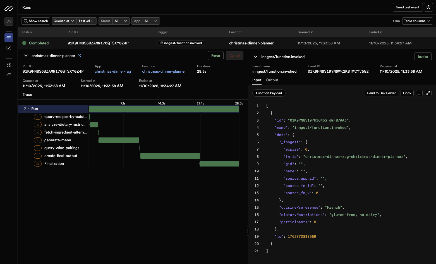Open the Last 3d time range dropdown
Viewport: 436px width, 264px height.
pyautogui.click(x=86, y=21)
